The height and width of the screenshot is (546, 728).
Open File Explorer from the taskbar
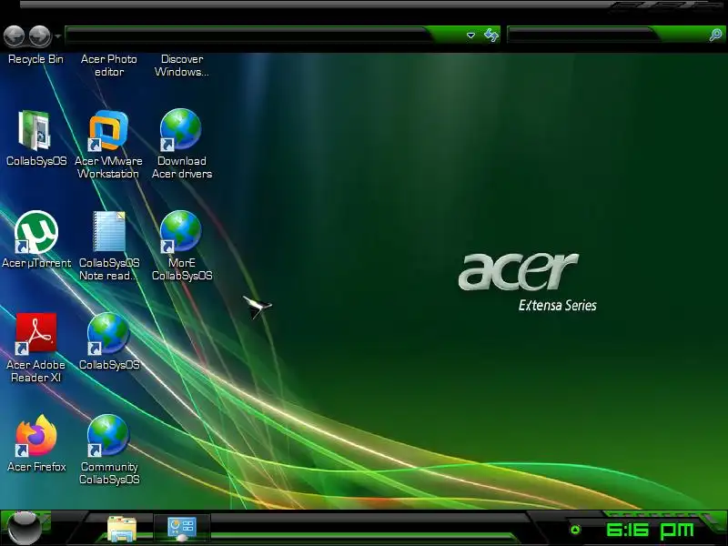click(122, 529)
